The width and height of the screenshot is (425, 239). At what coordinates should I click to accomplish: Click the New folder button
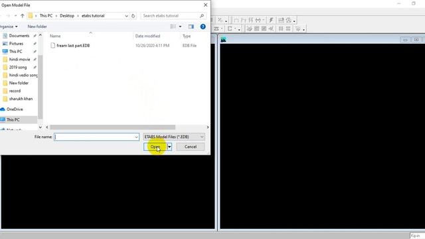click(37, 27)
